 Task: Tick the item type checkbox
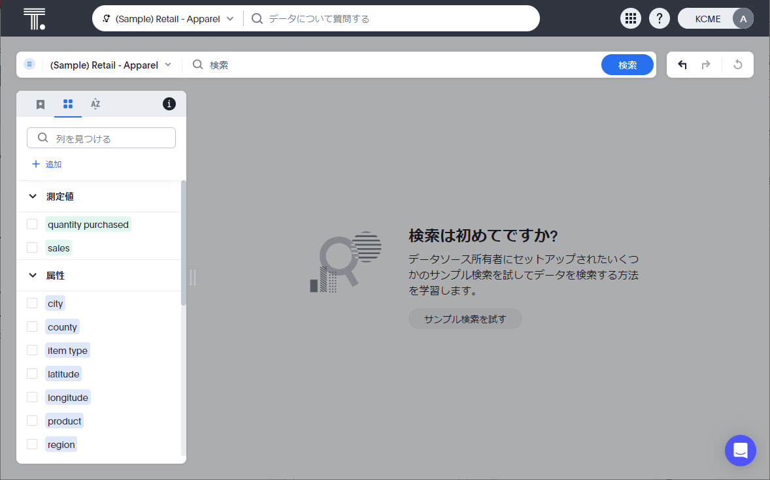[32, 350]
